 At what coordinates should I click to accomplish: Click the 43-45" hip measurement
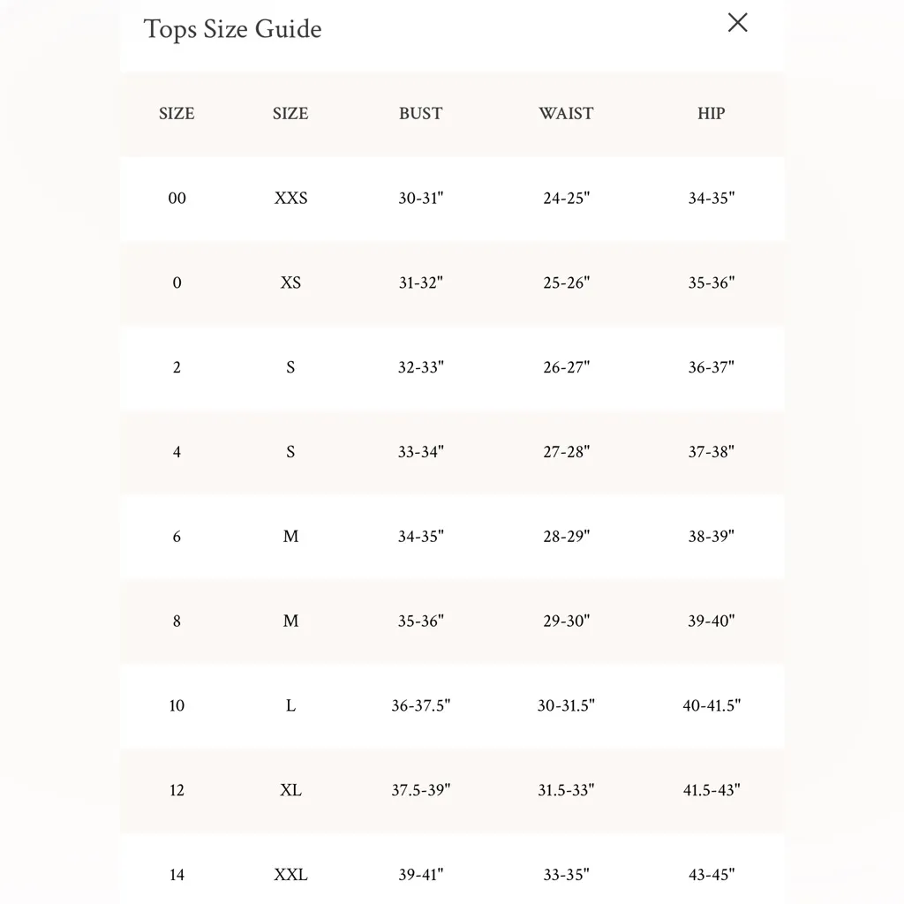(711, 875)
